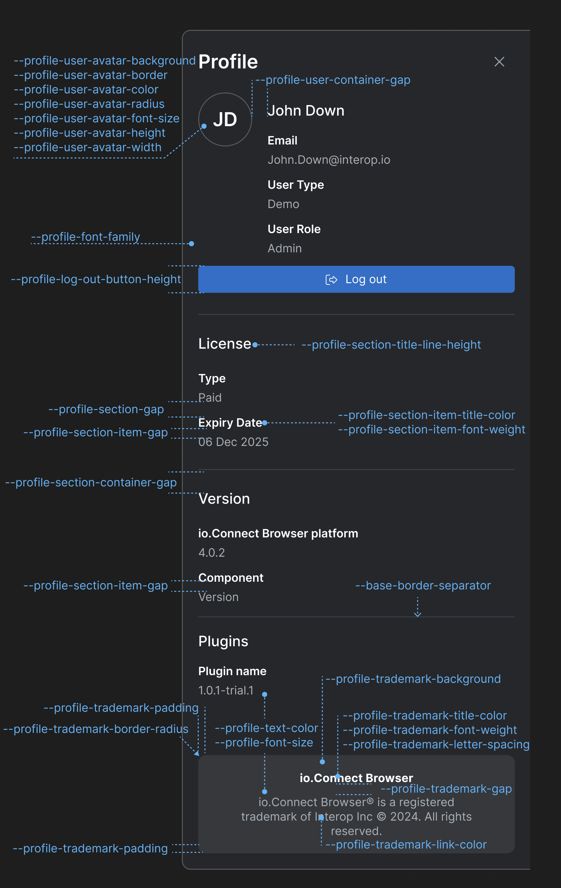Click the 4.0.2 platform version value
This screenshot has width=561, height=888.
pos(211,553)
